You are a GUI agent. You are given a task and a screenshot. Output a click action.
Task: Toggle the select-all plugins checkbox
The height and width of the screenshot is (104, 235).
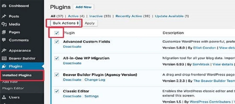57,33
